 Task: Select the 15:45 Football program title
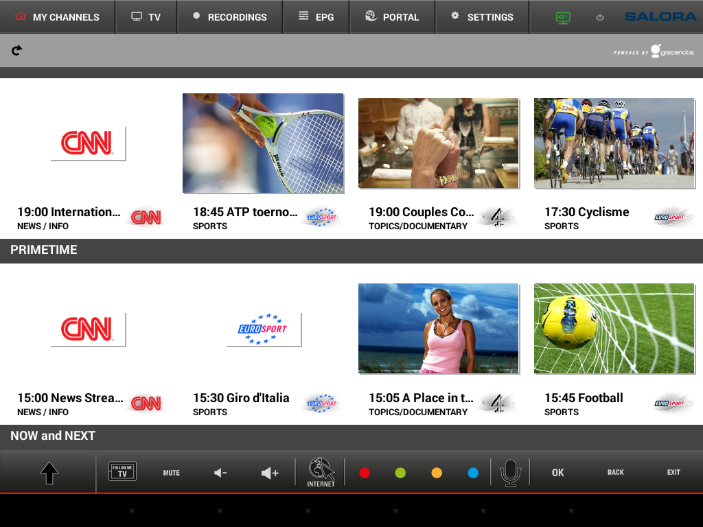584,398
